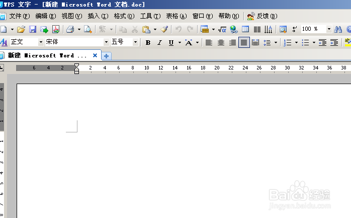351x218 pixels.
Task: Insert formula square root icon
Action: 222,29
